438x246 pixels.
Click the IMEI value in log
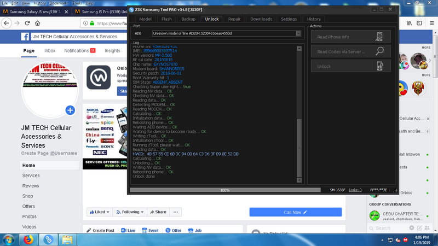(160, 51)
